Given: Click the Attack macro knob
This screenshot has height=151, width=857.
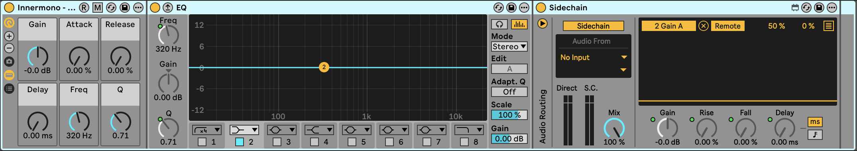Looking at the screenshot, I should click(79, 56).
